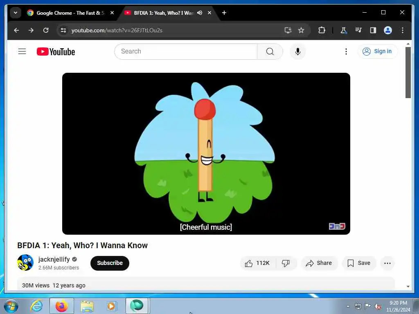Open the network tray icon
419x314 pixels.
(358, 306)
